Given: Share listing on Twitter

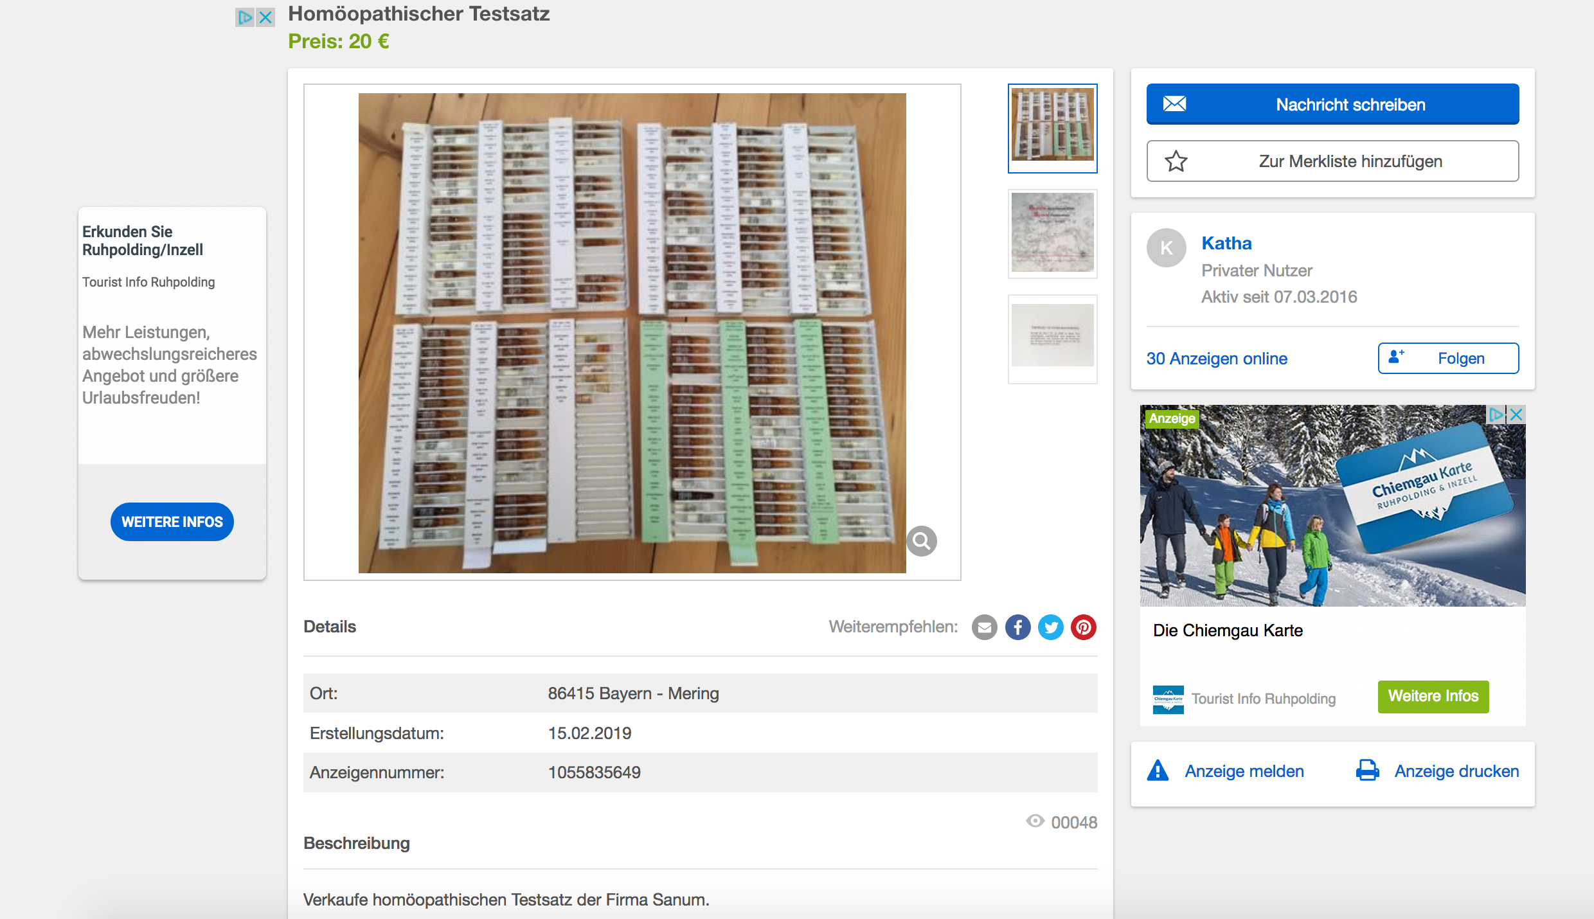Looking at the screenshot, I should tap(1051, 627).
